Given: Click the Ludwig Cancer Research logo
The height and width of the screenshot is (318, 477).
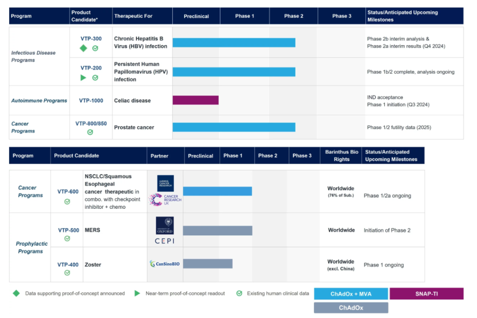Looking at the screenshot, I should click(166, 183).
